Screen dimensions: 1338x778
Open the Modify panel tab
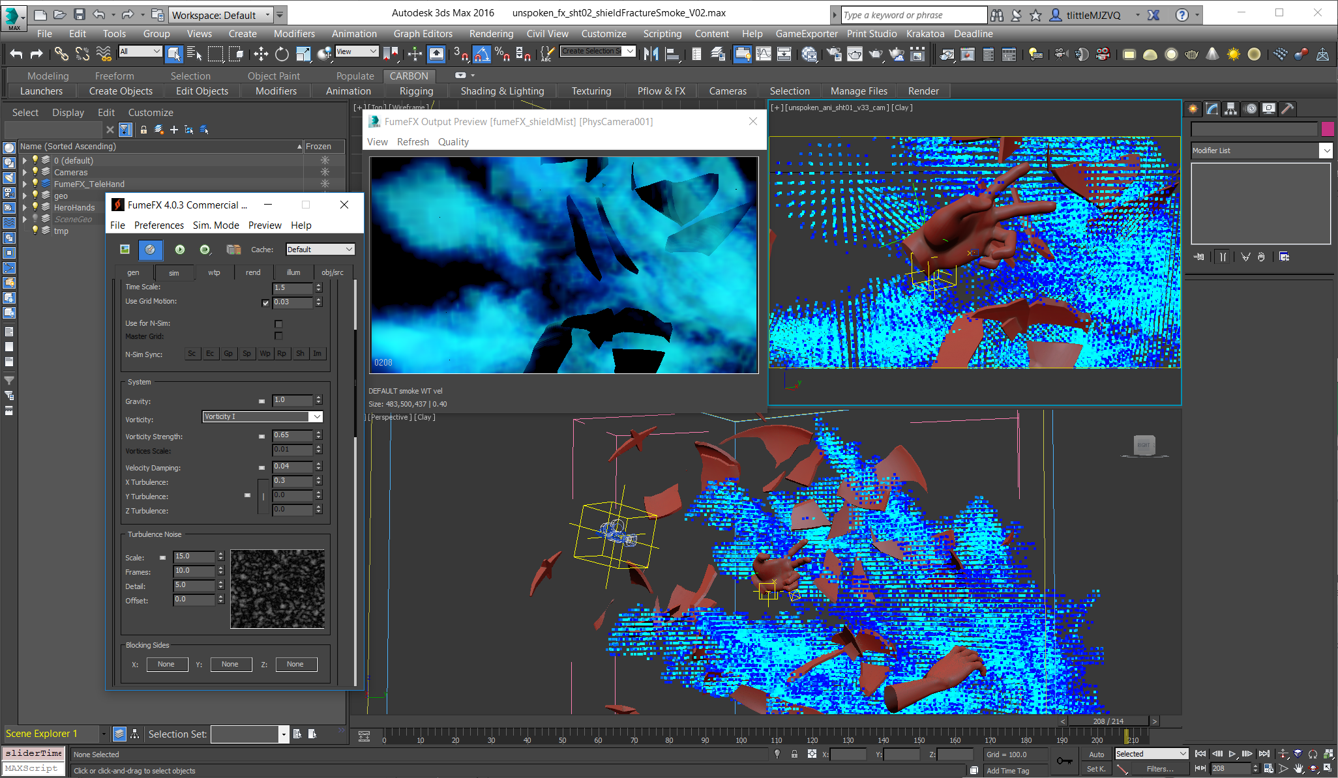coord(1212,109)
